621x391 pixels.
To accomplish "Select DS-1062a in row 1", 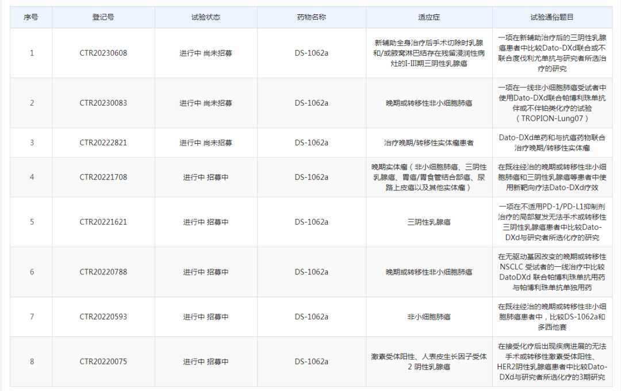I will [310, 53].
